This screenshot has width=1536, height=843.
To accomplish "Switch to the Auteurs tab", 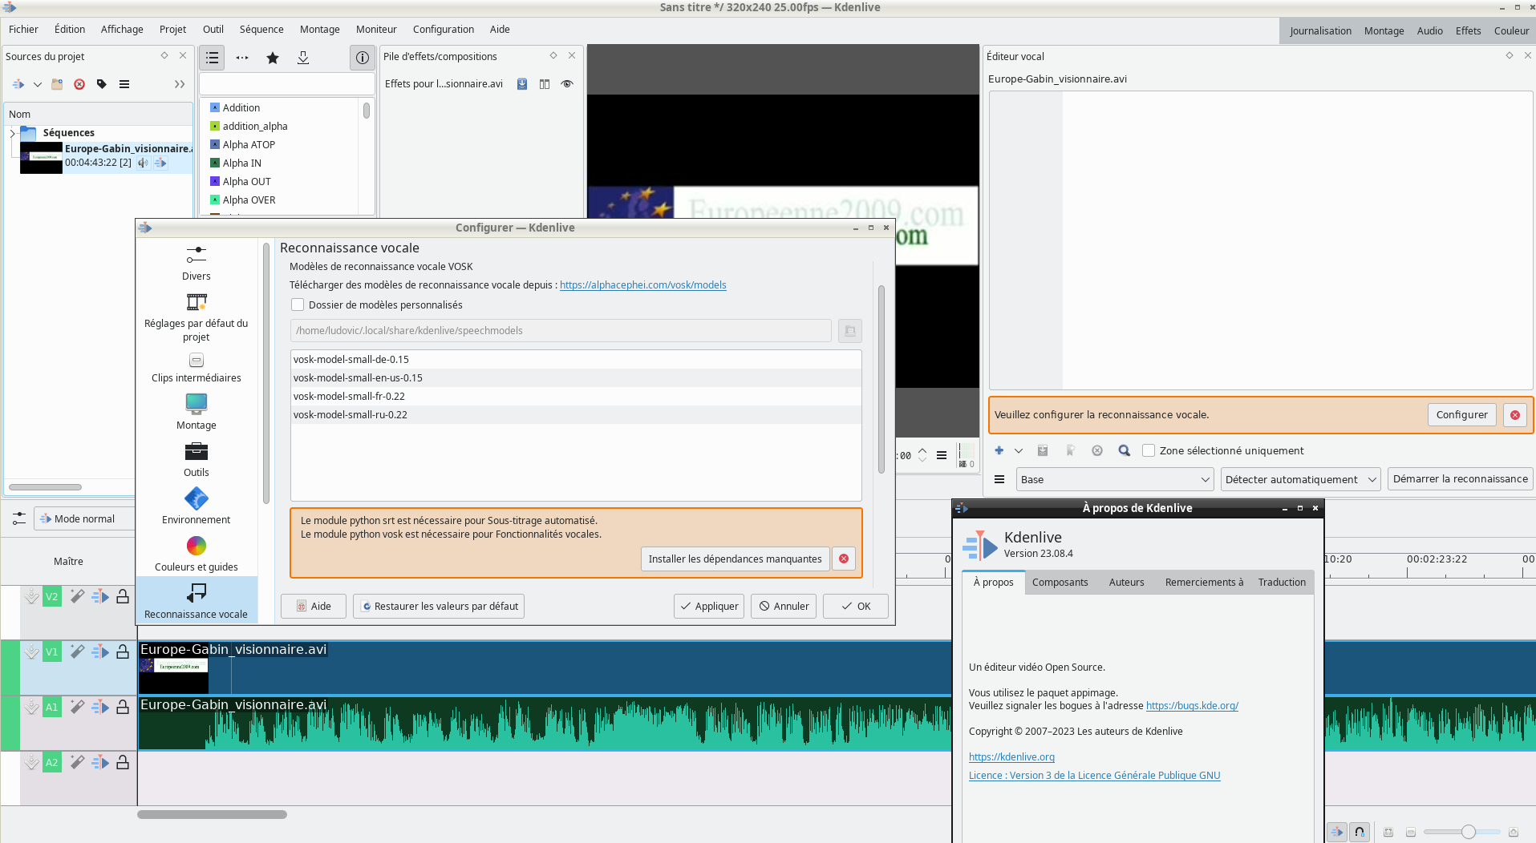I will 1126,583.
